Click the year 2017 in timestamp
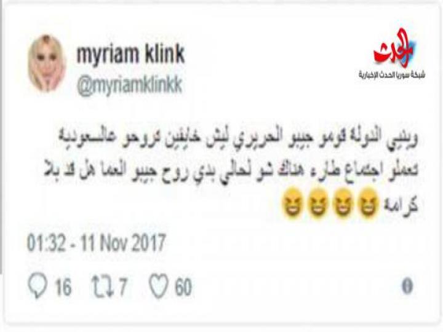The height and width of the screenshot is (332, 443). (149, 243)
